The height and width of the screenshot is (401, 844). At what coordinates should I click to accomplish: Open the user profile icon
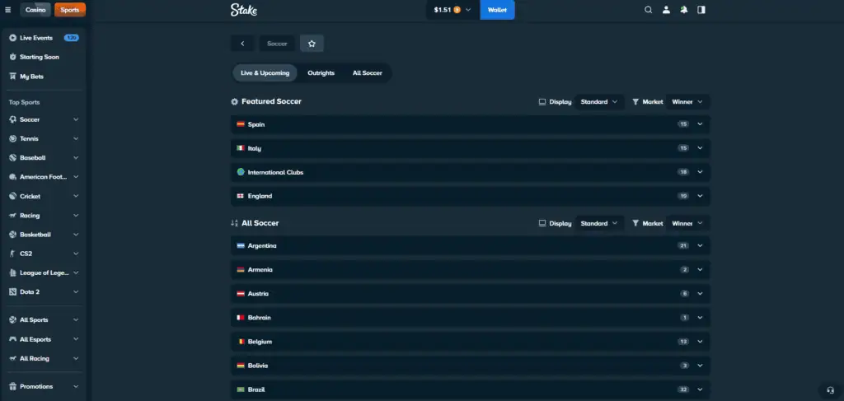(666, 10)
